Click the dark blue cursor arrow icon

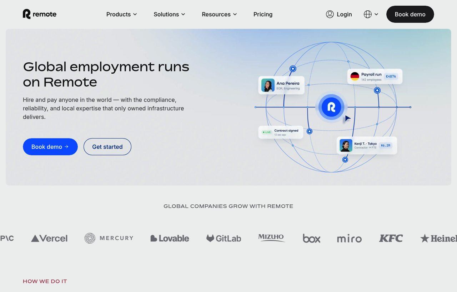(x=348, y=119)
